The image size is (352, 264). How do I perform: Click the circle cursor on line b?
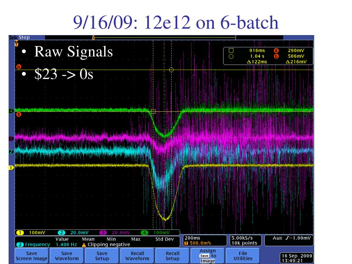point(171,70)
